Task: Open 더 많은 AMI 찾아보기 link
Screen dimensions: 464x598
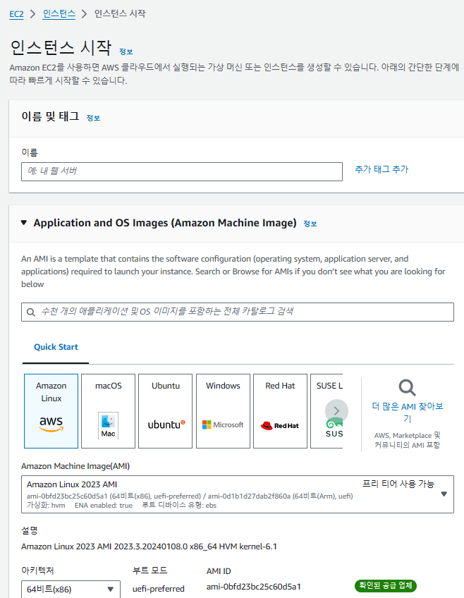Action: (408, 413)
